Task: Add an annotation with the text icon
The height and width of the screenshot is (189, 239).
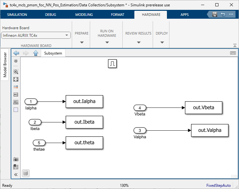Action: coord(16,94)
